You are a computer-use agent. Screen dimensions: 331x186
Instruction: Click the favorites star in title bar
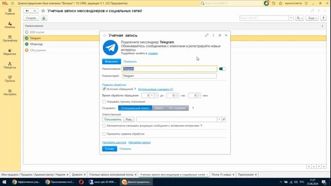(280, 4)
